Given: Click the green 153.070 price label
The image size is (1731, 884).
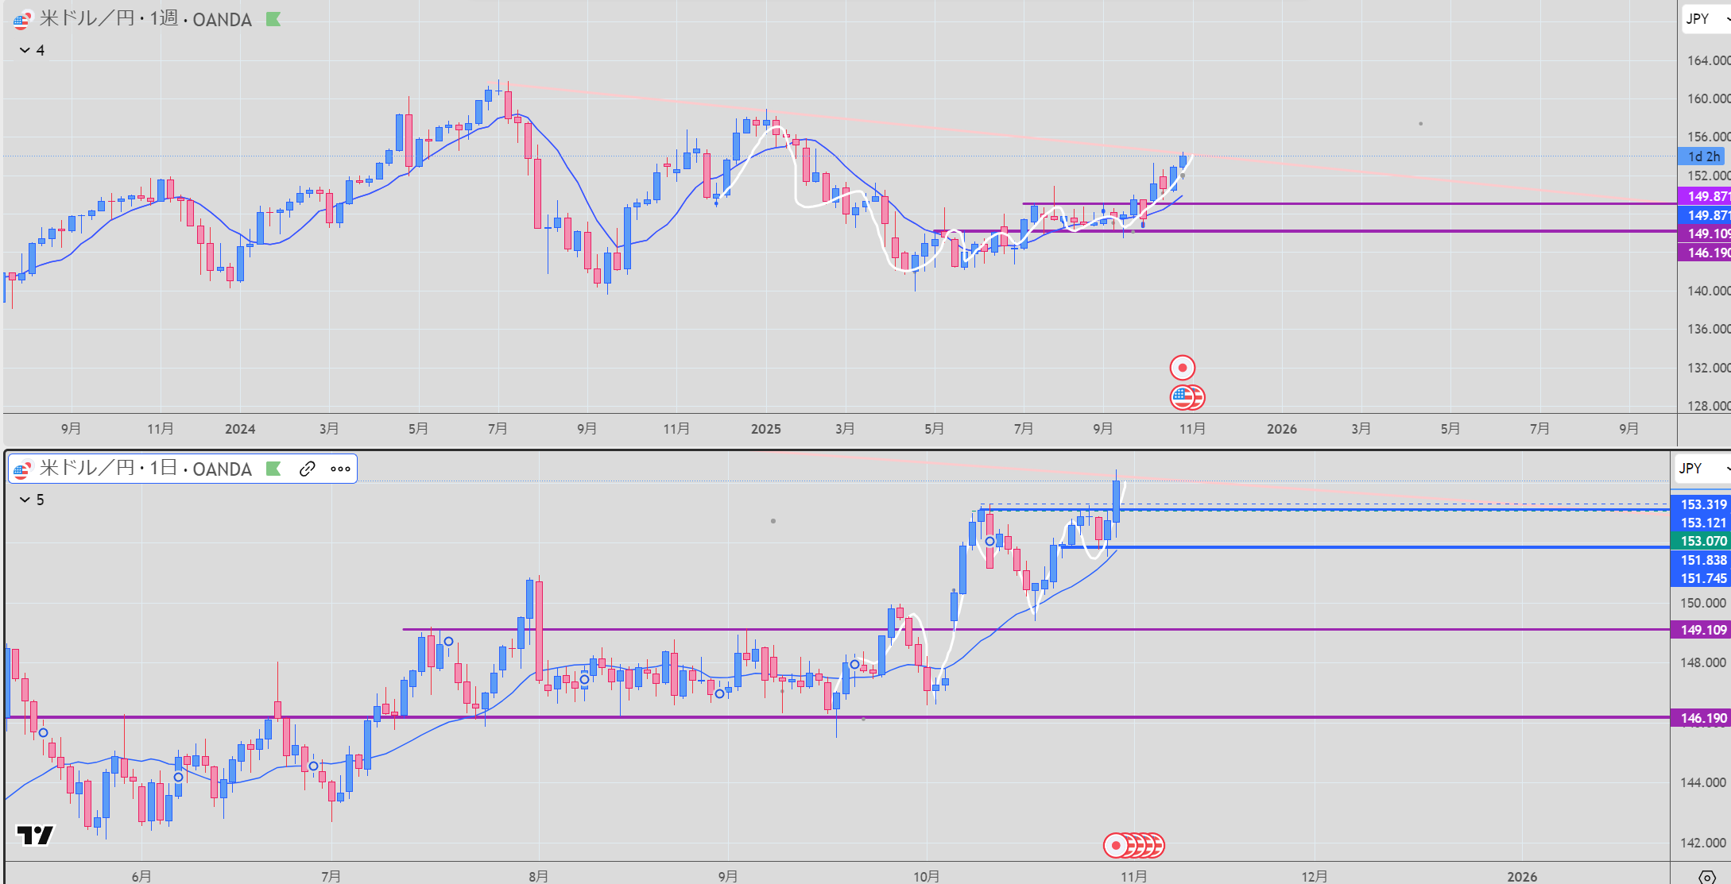Looking at the screenshot, I should point(1702,541).
